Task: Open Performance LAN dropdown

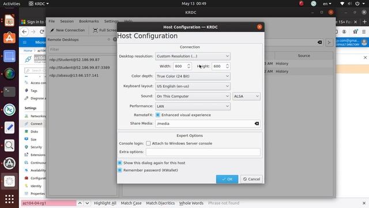Action: [193, 106]
